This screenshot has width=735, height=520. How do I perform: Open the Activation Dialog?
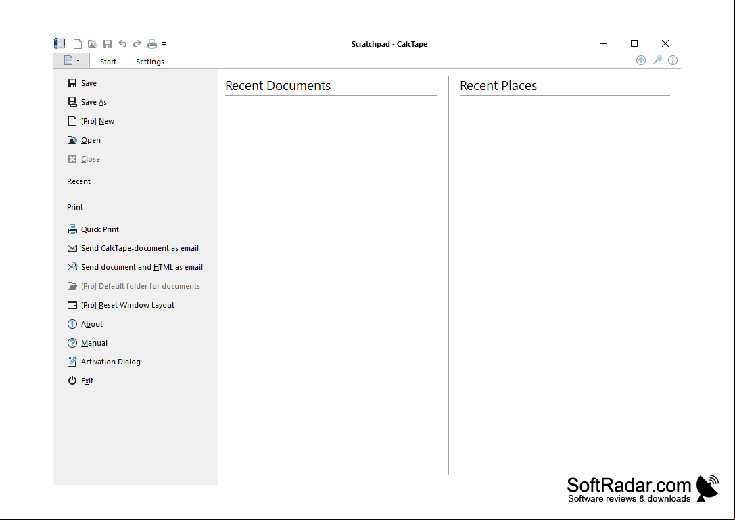(x=104, y=362)
